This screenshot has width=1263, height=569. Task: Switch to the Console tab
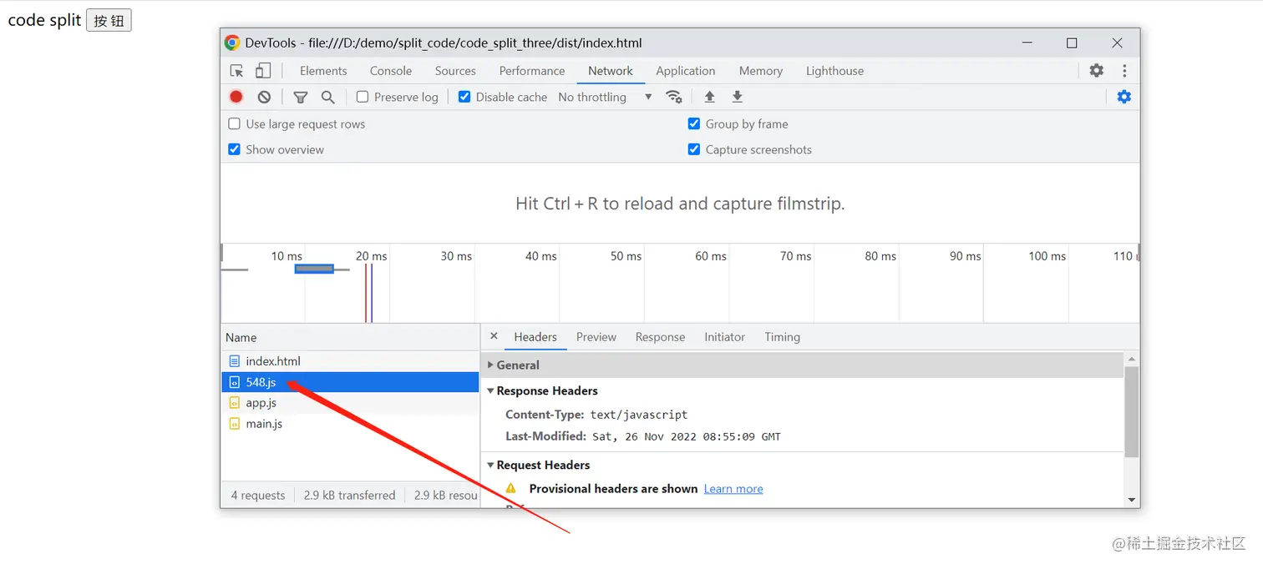(x=391, y=71)
